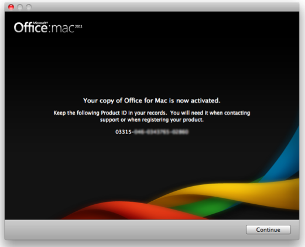Click the word mac in the logo

click(63, 29)
